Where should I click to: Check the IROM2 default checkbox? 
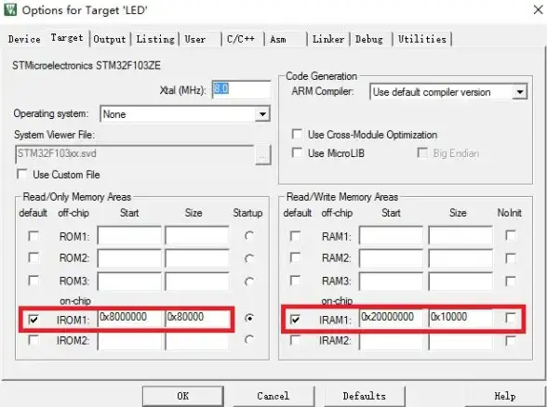pyautogui.click(x=33, y=339)
